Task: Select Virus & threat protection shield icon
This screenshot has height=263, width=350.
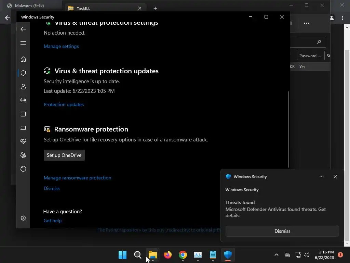Action: point(23,73)
